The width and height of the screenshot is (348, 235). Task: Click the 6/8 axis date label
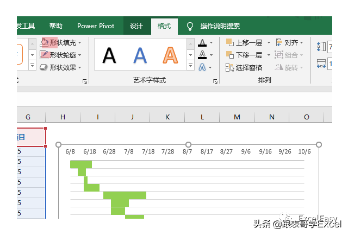pyautogui.click(x=70, y=151)
